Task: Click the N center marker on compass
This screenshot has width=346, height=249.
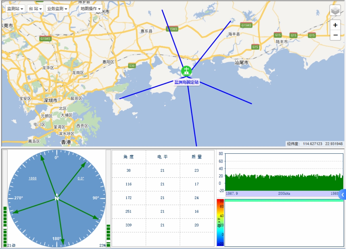Action: (57, 198)
